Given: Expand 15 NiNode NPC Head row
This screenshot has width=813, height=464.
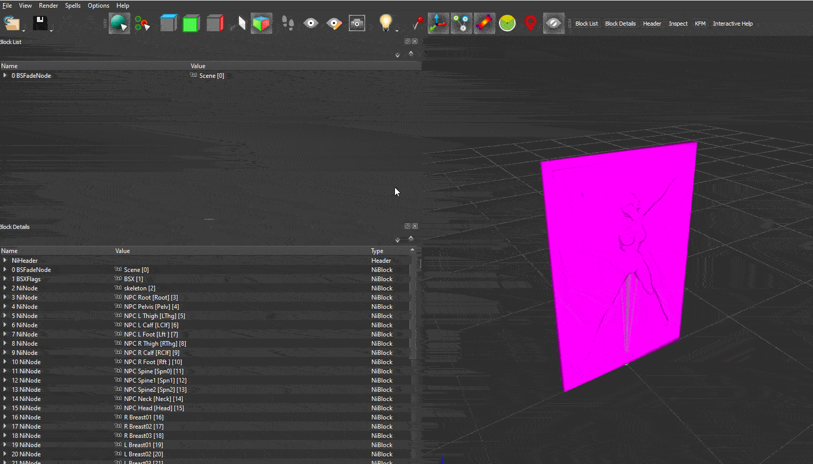Looking at the screenshot, I should [x=5, y=408].
